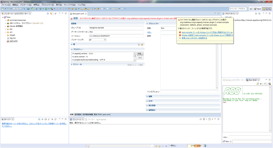Screen dimensions: 273x148
Task: Click the クイック・アクセス search field
Action: pos(238,9)
